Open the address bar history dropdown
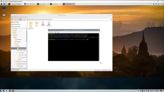This screenshot has height=92, width=164. [x=111, y=19]
